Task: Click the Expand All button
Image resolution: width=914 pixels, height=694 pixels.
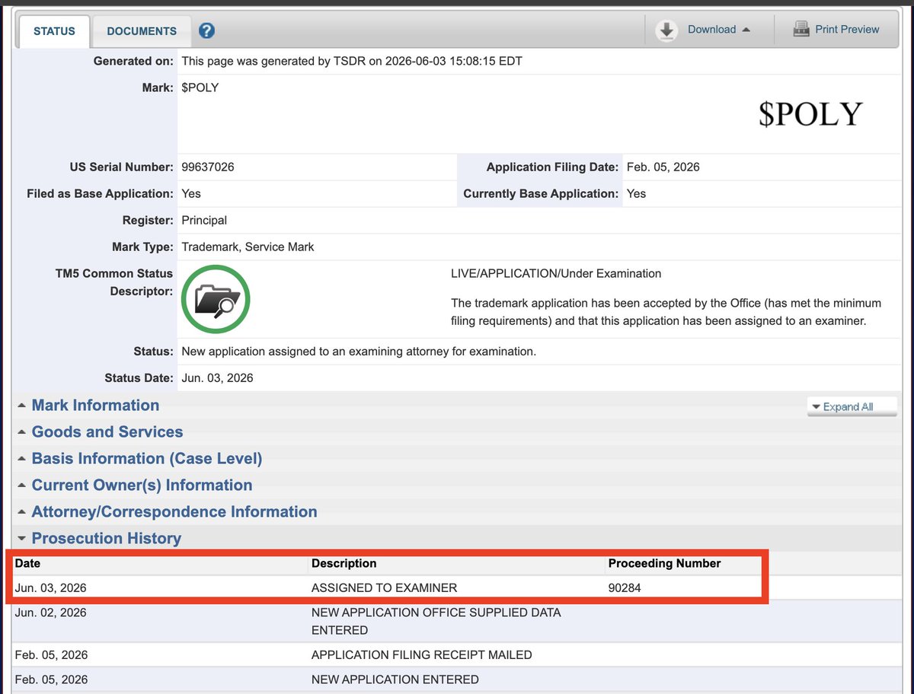Action: [x=852, y=406]
